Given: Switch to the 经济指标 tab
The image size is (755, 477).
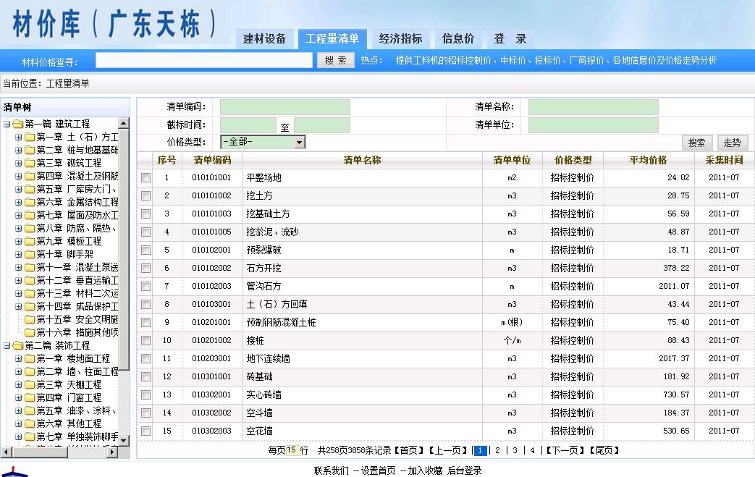Looking at the screenshot, I should tap(400, 39).
